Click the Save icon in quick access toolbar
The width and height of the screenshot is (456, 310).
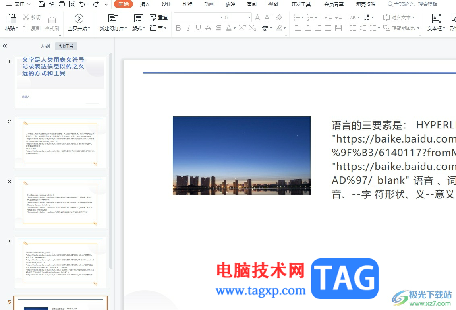(x=41, y=4)
